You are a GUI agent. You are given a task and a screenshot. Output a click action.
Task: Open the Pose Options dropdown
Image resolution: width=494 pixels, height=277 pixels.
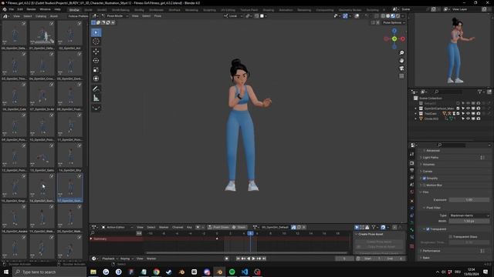pos(394,22)
